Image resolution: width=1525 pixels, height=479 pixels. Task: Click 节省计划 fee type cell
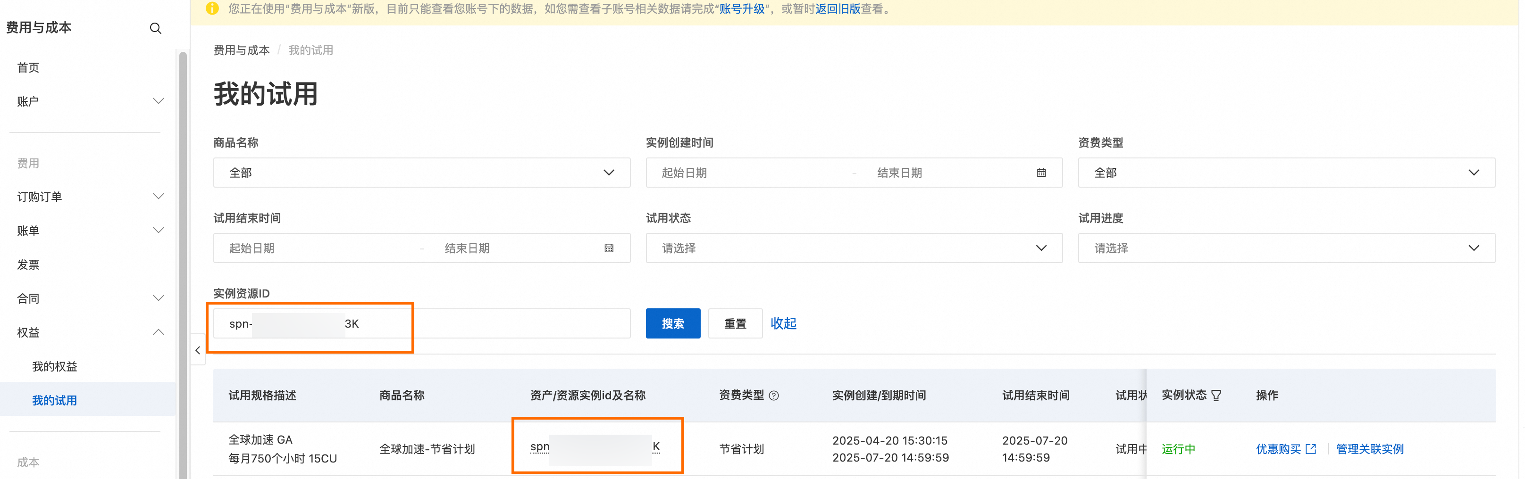coord(742,449)
